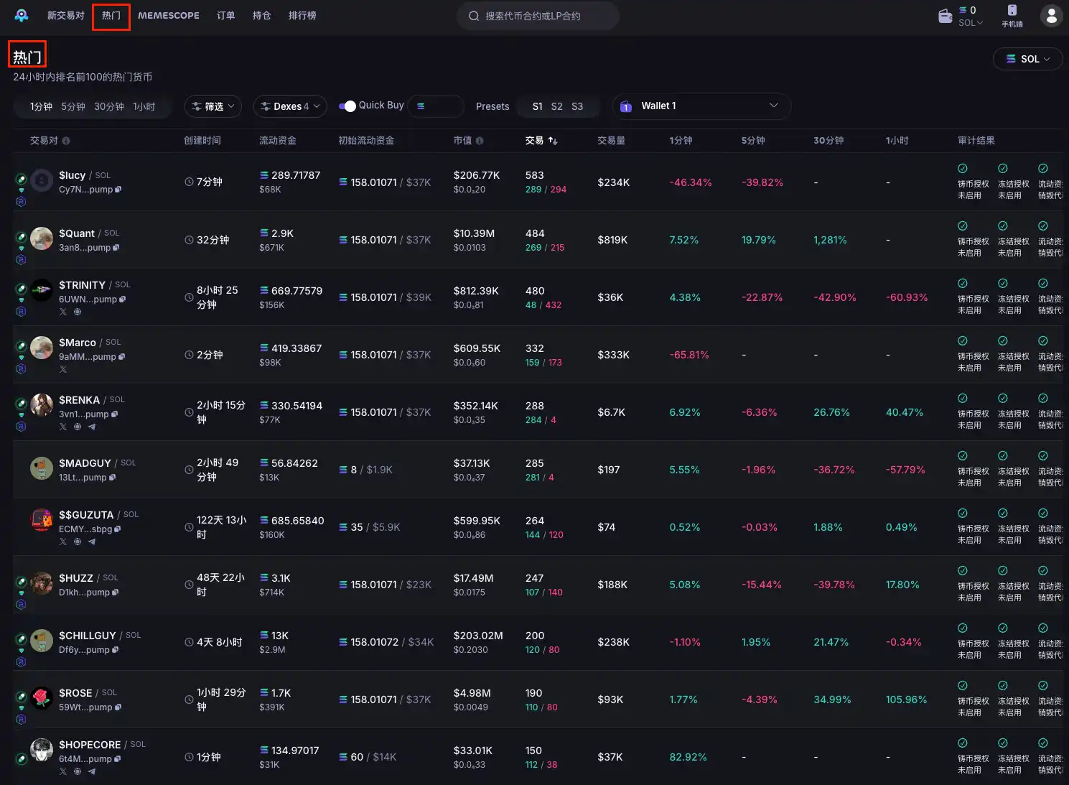Click the token search input field
Screen dimensions: 1069x785
[538, 16]
